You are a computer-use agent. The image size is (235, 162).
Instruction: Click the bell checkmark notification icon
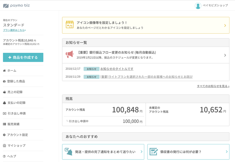69,152
